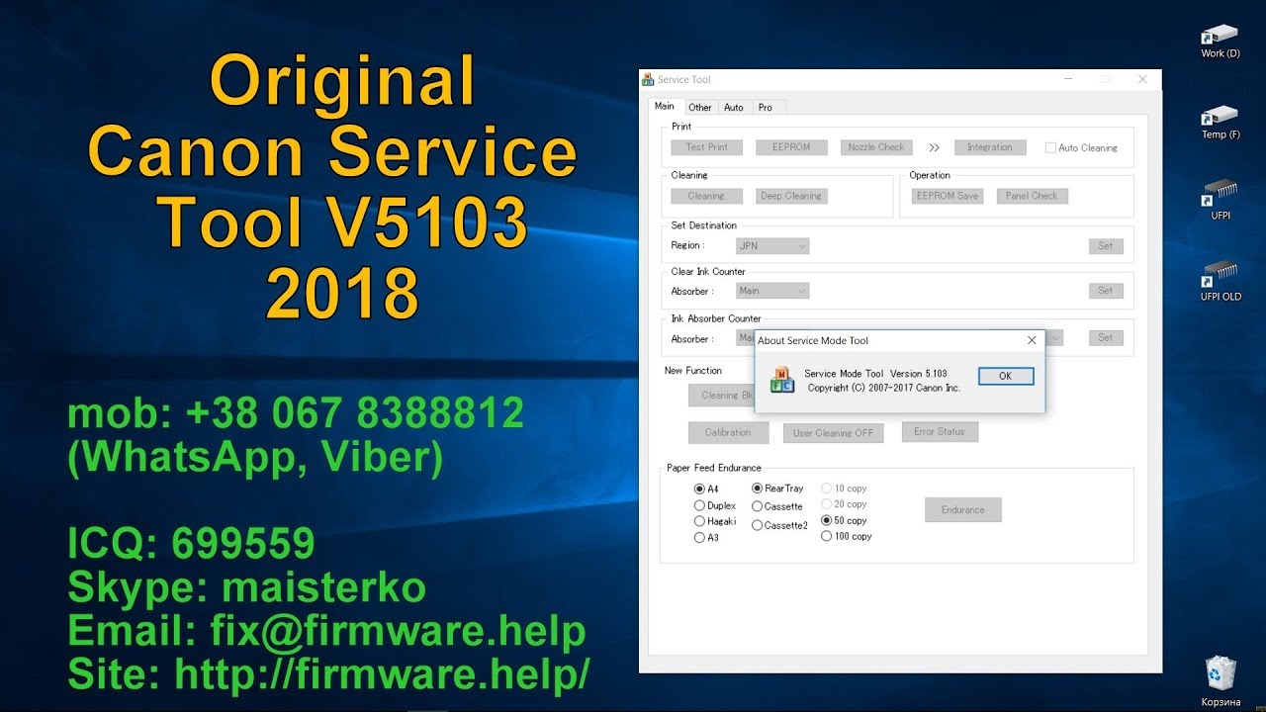Choose the Hagaki paper option

coord(699,521)
